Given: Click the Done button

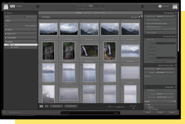Looking at the screenshot, I should pyautogui.click(x=148, y=112).
